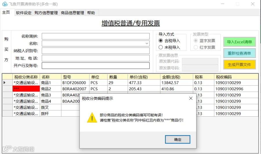Viewport: 261px width, 154px height.
Task: Open the 购方信息管理 tab
Action: pos(46,13)
